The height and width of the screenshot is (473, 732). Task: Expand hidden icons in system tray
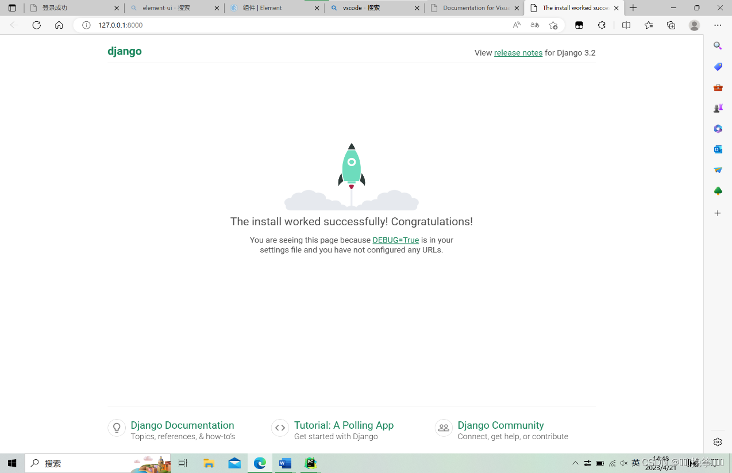tap(575, 463)
